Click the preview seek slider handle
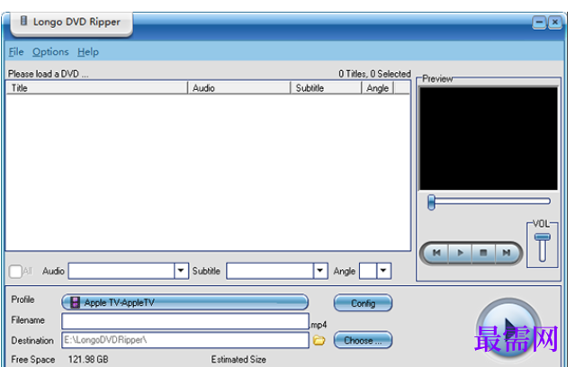 point(431,202)
